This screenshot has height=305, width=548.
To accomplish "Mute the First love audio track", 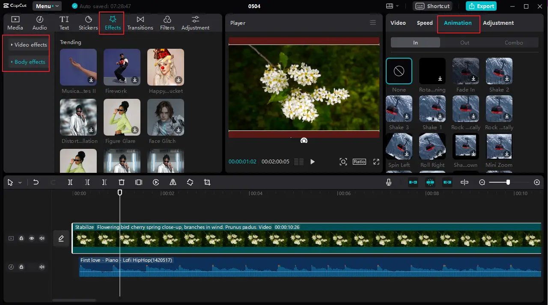I will [x=42, y=267].
